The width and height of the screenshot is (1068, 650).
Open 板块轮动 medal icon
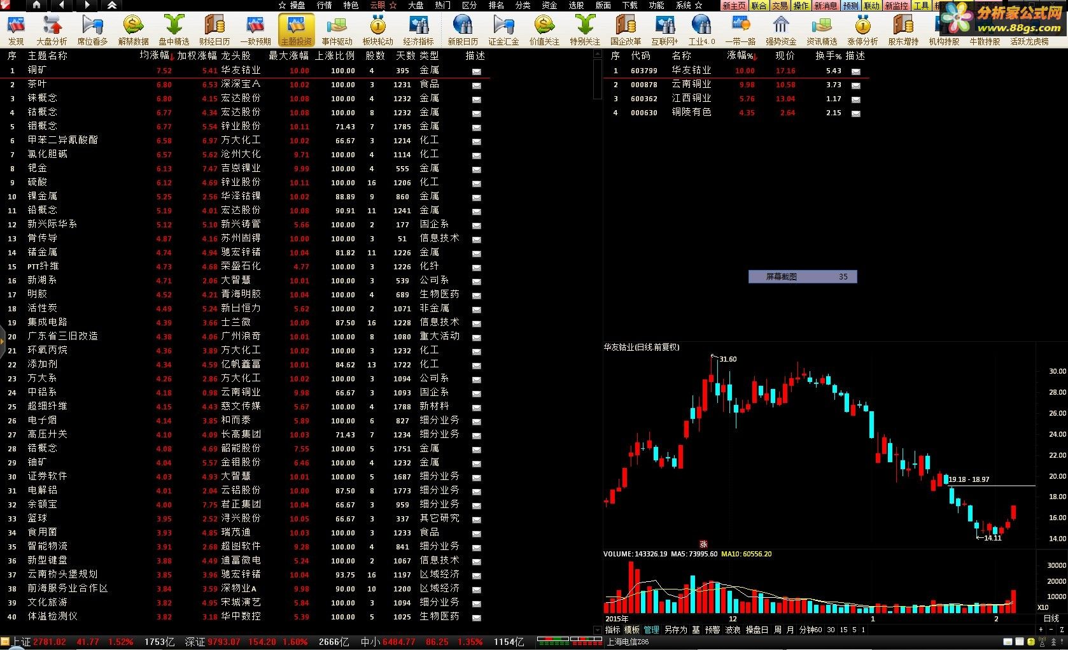click(378, 31)
